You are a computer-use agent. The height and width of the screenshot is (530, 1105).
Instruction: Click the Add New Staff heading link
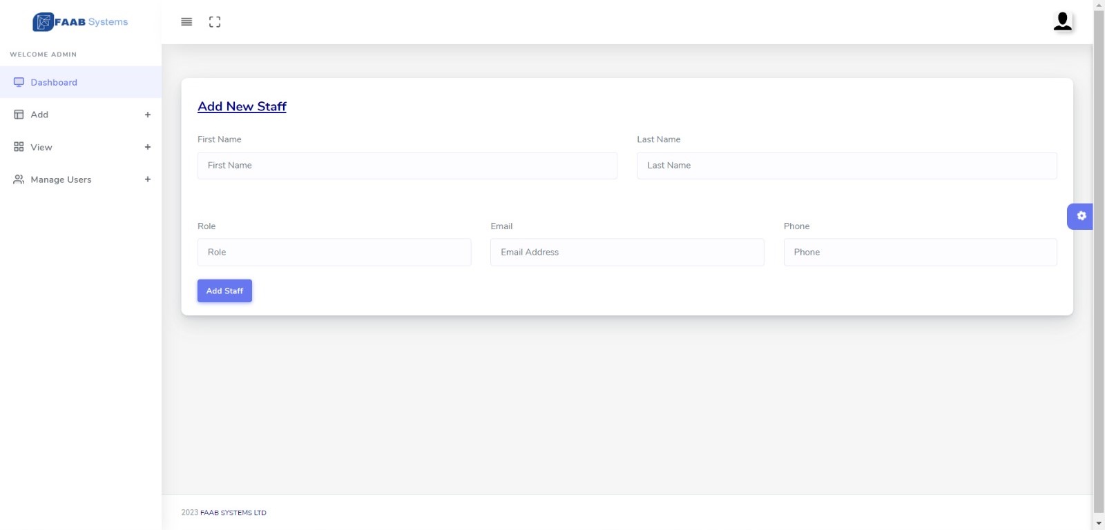click(242, 106)
